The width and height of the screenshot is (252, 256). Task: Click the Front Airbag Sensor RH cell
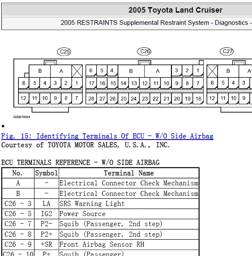click(129, 244)
